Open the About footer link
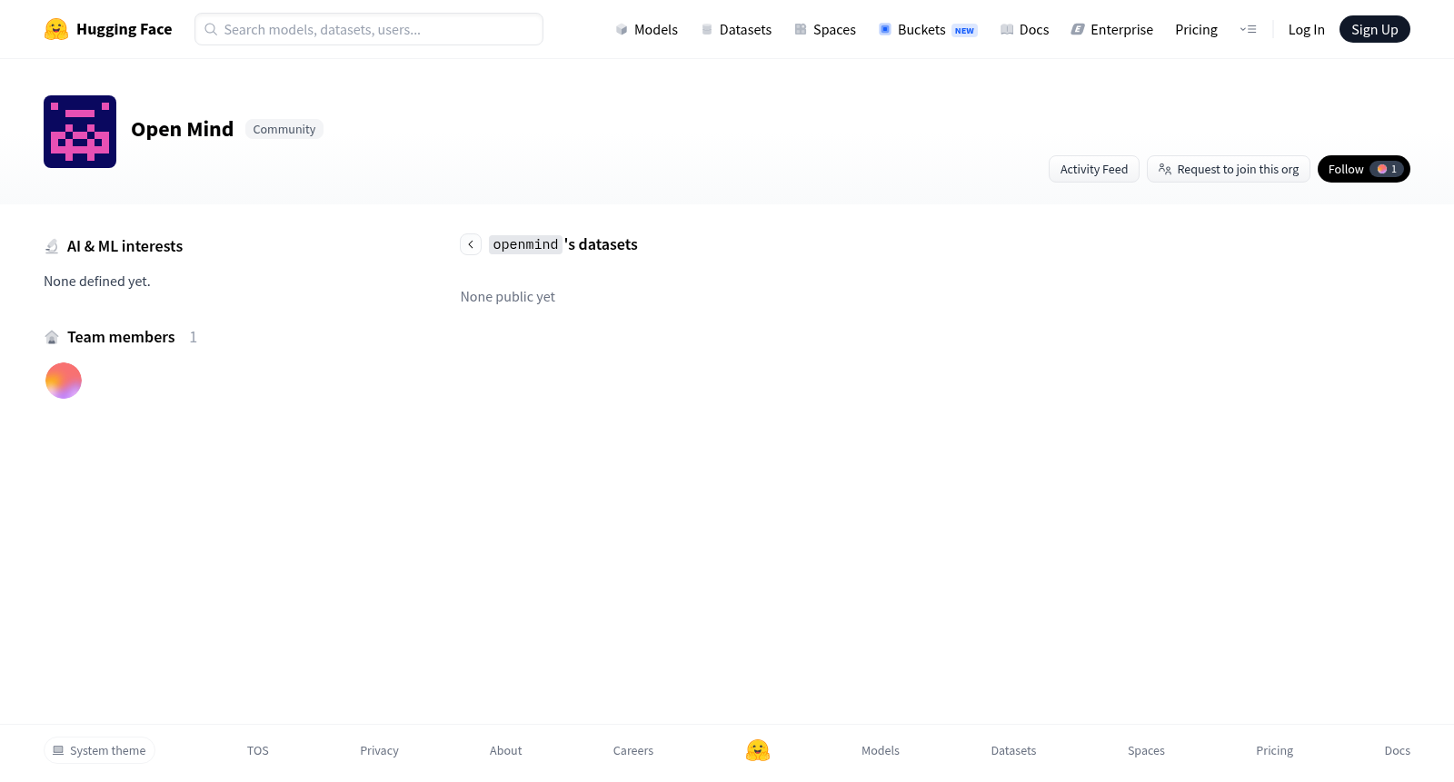 pos(505,750)
